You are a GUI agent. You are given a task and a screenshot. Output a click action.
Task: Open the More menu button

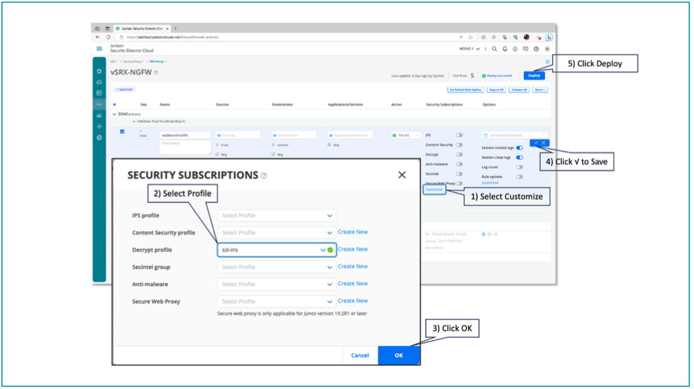540,89
